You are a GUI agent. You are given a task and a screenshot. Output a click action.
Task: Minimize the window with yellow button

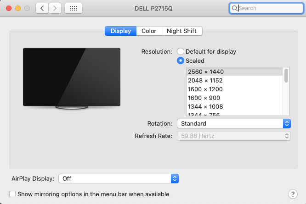(x=18, y=8)
